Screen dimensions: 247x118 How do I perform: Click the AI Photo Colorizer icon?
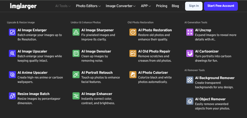133,75
